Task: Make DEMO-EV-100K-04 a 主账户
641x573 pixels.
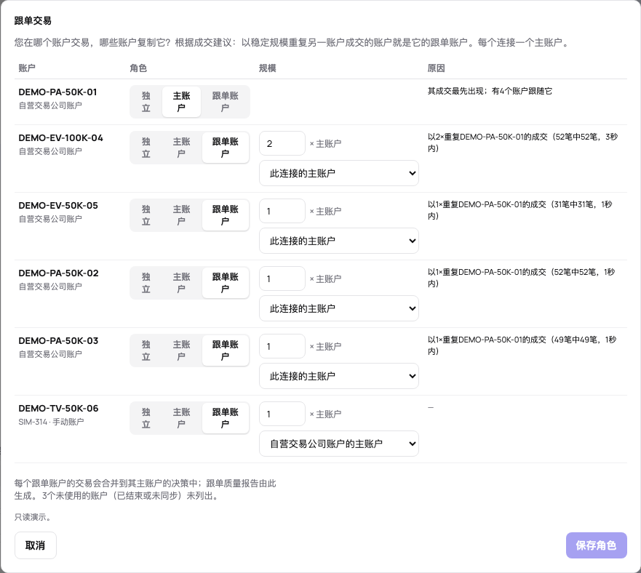Action: (181, 148)
